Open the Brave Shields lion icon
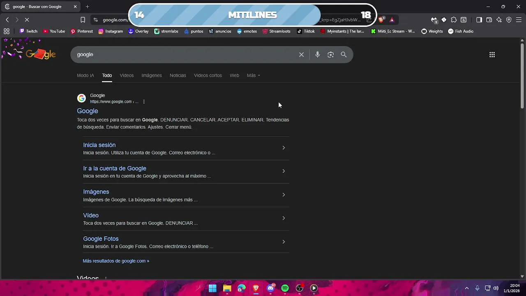This screenshot has height=296, width=526. 381,20
